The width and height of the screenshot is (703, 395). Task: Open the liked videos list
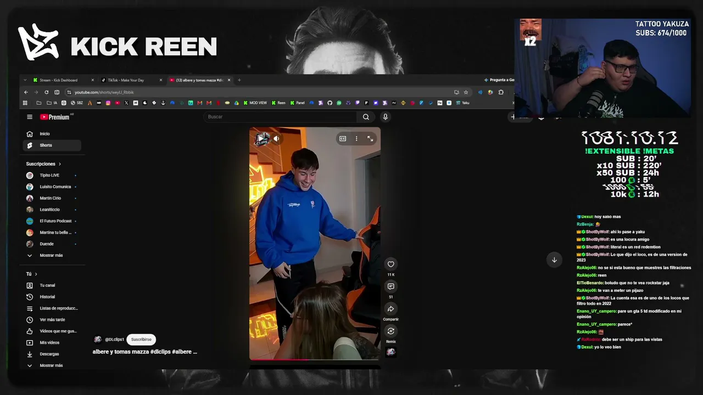[x=52, y=331]
